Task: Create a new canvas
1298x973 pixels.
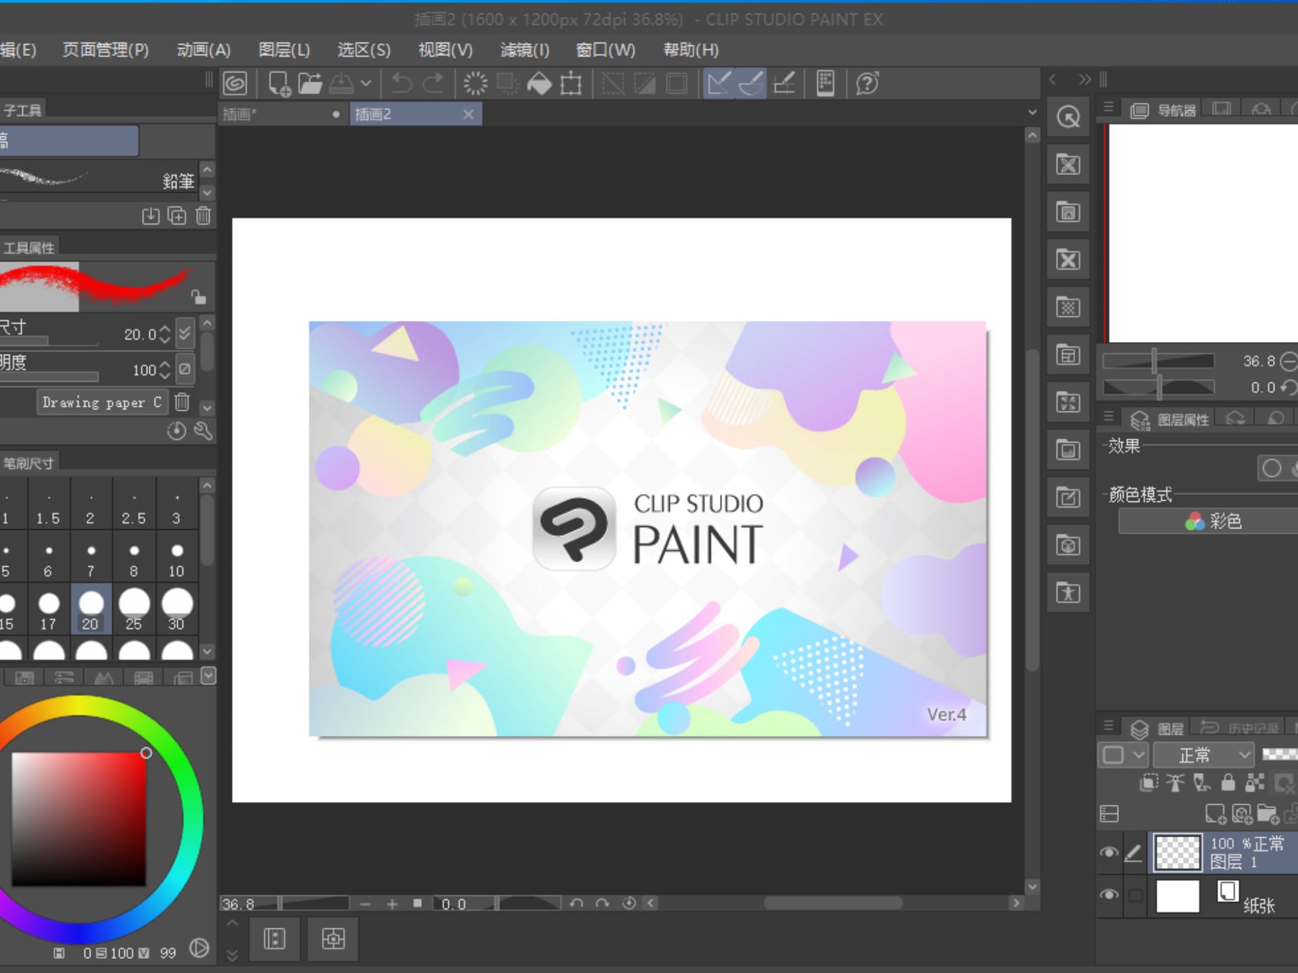Action: (x=279, y=84)
